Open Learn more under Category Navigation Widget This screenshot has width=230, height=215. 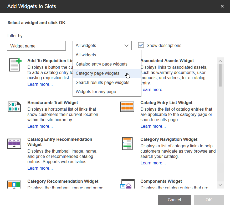click(153, 163)
